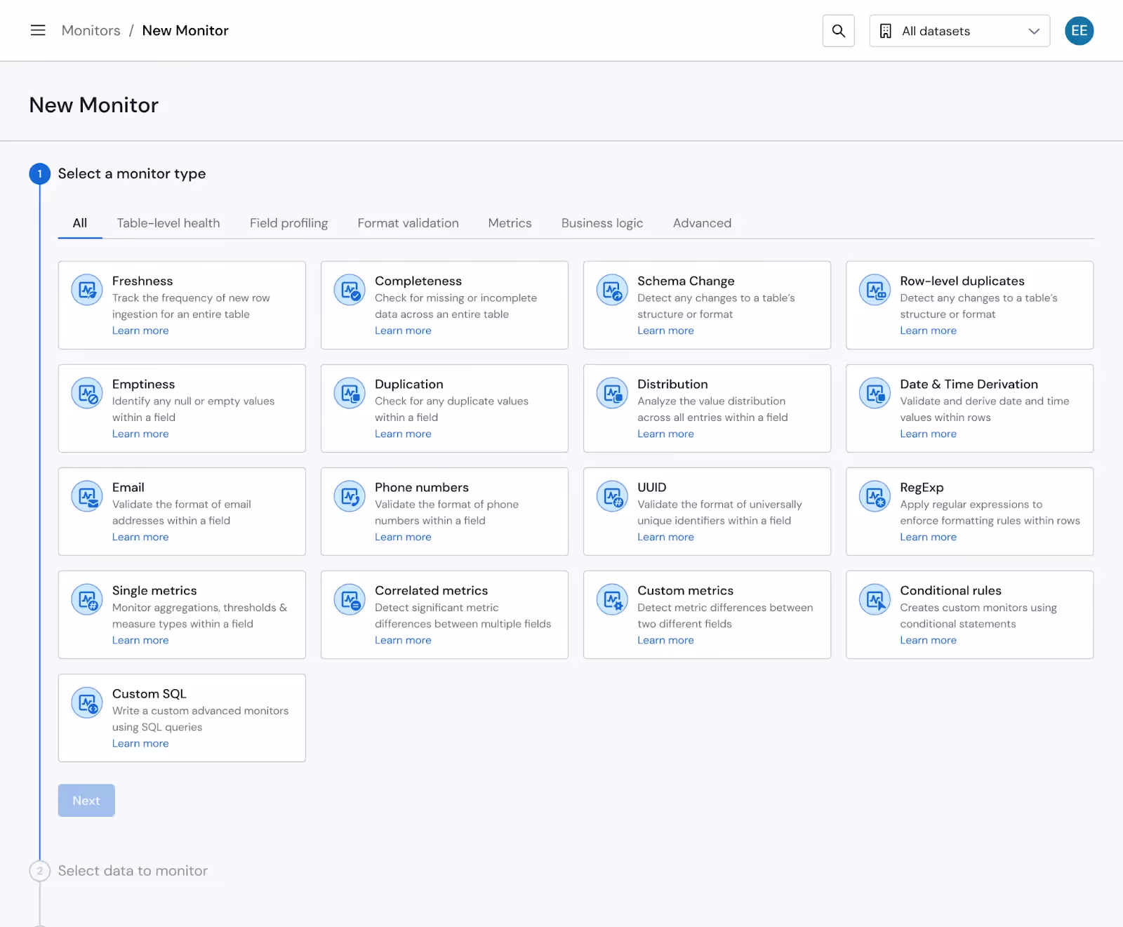Screen dimensions: 1123x927
Task: Select the Date & Time Derivation icon
Action: point(875,393)
